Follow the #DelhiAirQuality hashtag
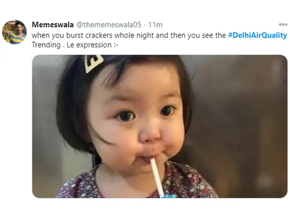290x217 pixels. pyautogui.click(x=258, y=35)
